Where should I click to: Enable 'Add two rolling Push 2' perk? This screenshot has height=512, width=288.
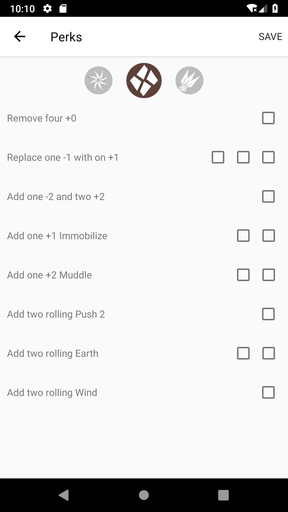(x=268, y=314)
